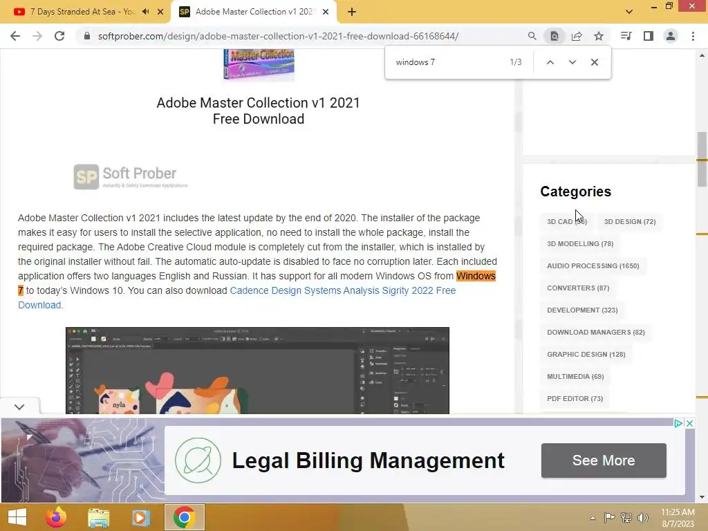Click the page vertical scrollbar thumb

click(702, 159)
